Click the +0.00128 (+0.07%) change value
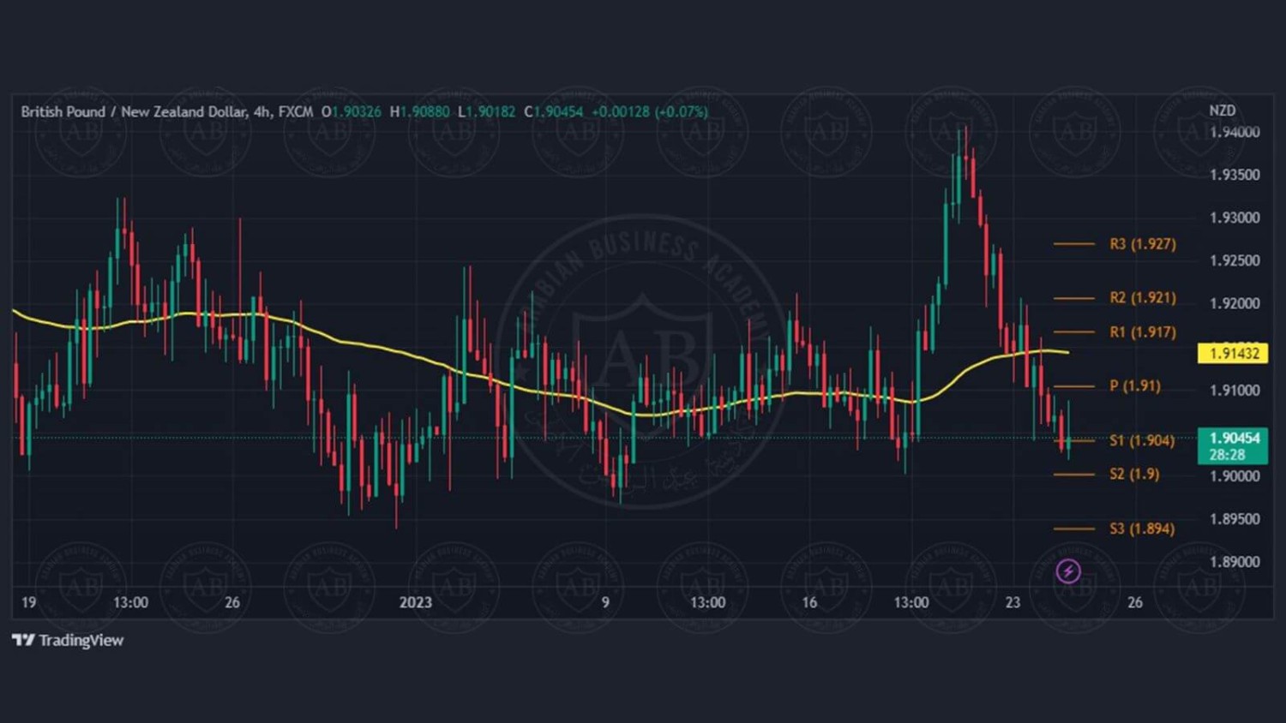 point(650,111)
